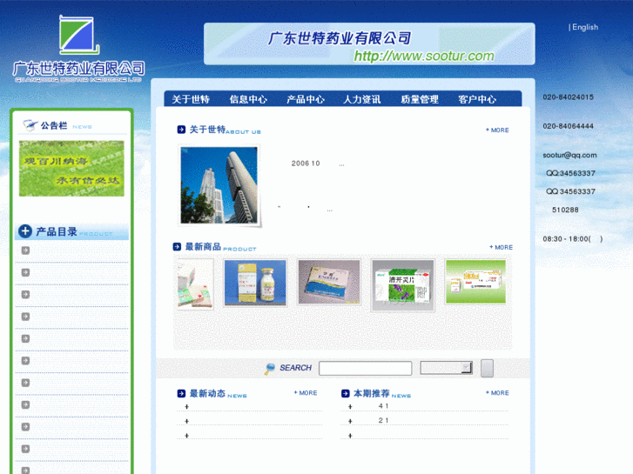Open the 质量管理 navigation tab
The image size is (633, 474).
[420, 99]
